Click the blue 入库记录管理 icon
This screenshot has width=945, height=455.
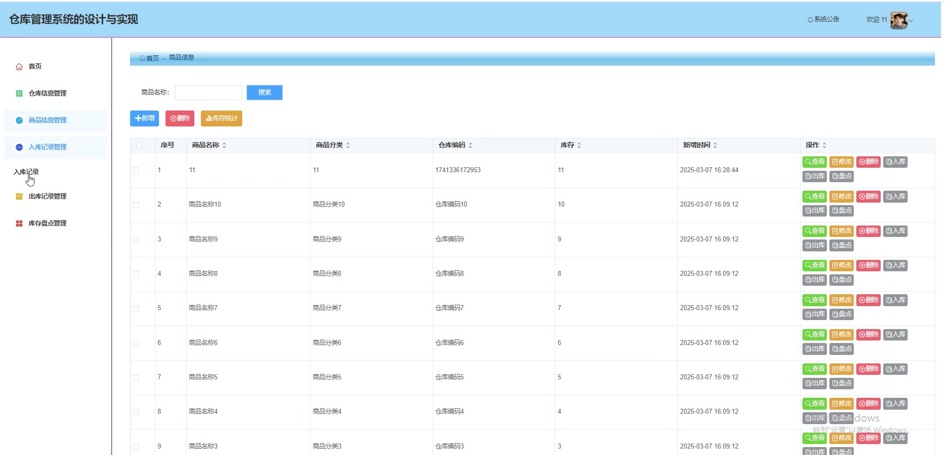[19, 147]
